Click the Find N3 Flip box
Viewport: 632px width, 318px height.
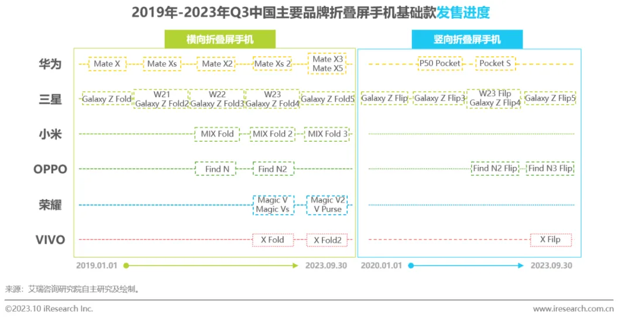click(x=550, y=168)
